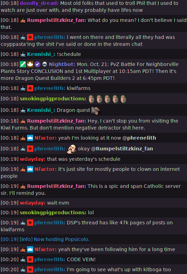
Task: Click the @phrenelith mention in Nfactor's message
Action: (x=139, y=138)
